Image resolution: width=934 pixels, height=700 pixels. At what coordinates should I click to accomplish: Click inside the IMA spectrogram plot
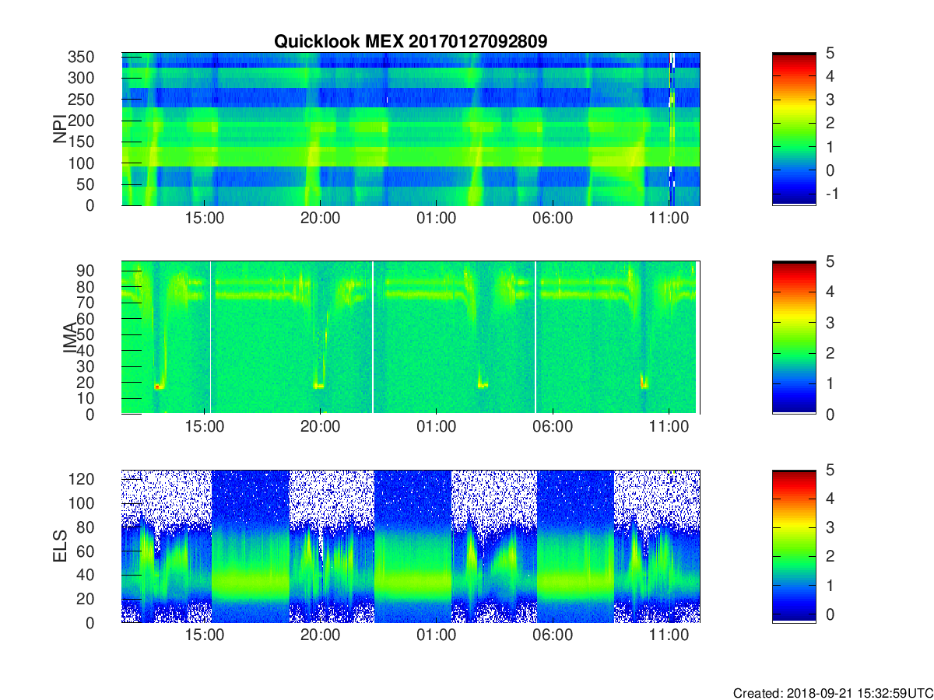point(411,338)
